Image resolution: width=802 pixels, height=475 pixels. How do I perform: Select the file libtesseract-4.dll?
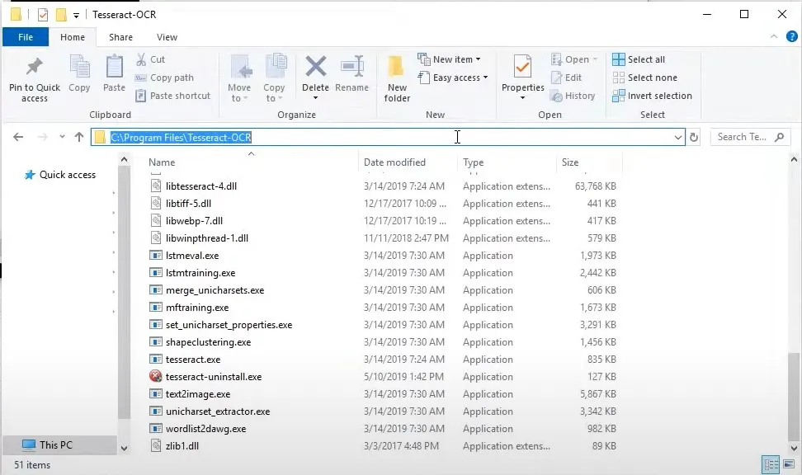[201, 186]
